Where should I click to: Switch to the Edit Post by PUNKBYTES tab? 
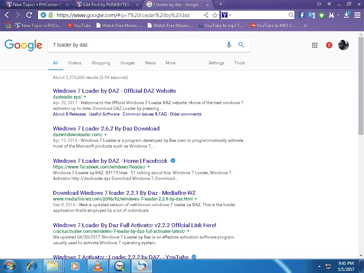[106, 4]
